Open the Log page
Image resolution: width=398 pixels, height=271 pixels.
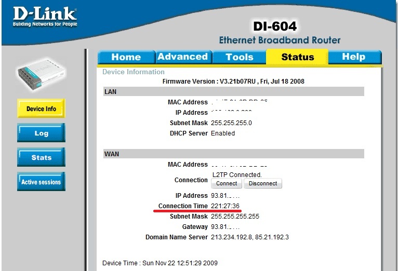pyautogui.click(x=41, y=133)
